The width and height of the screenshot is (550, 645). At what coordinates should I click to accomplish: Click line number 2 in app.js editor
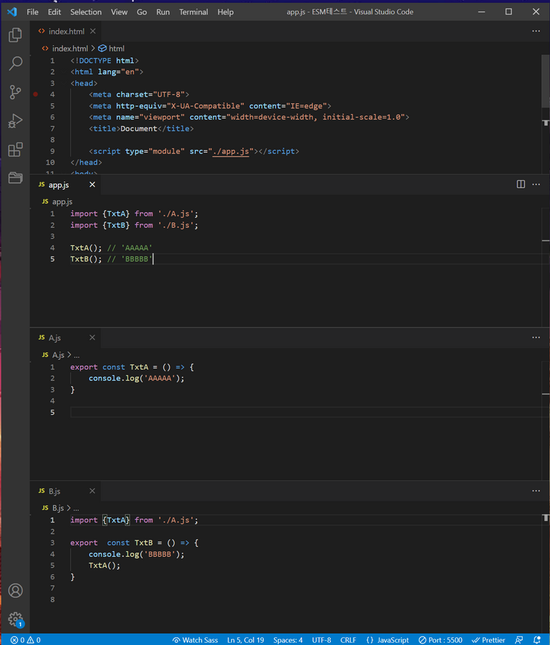coord(52,225)
